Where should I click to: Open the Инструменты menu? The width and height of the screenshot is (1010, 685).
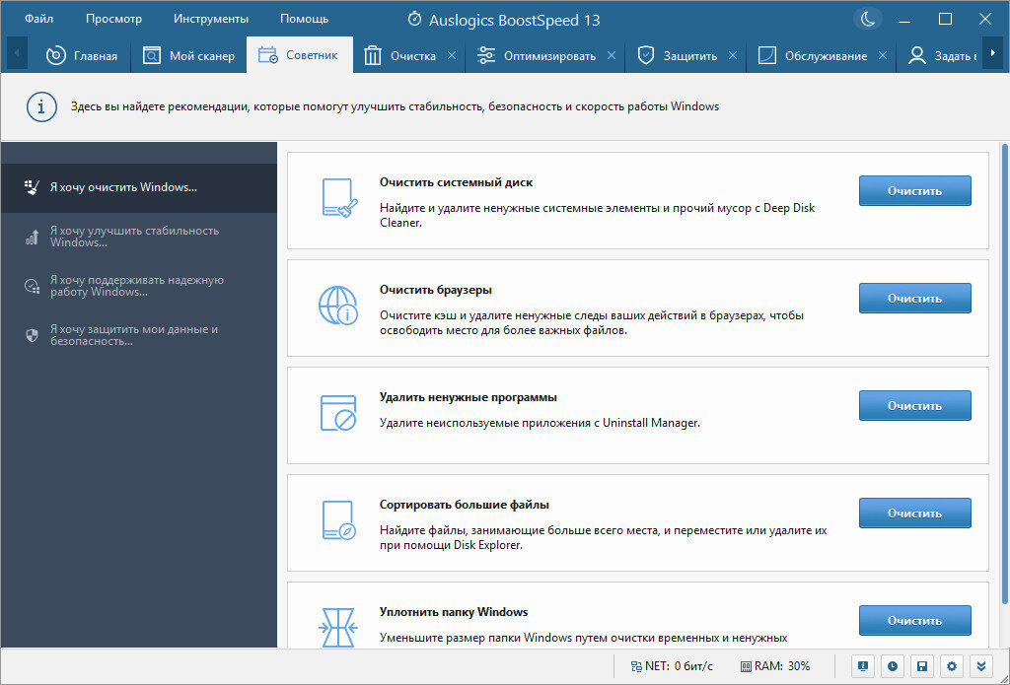(x=211, y=19)
